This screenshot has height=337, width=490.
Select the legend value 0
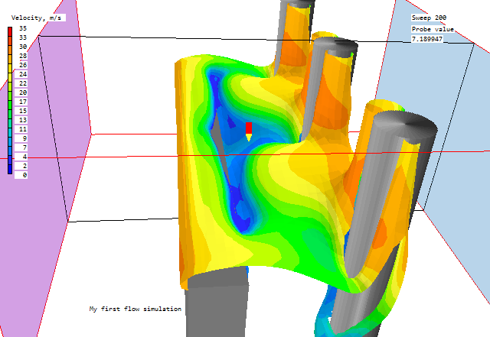[x=24, y=175]
